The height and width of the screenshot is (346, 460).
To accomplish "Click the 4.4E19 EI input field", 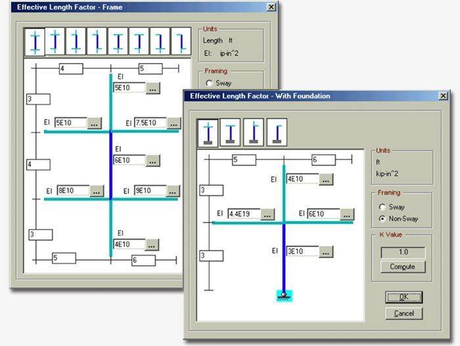I will pos(243,214).
